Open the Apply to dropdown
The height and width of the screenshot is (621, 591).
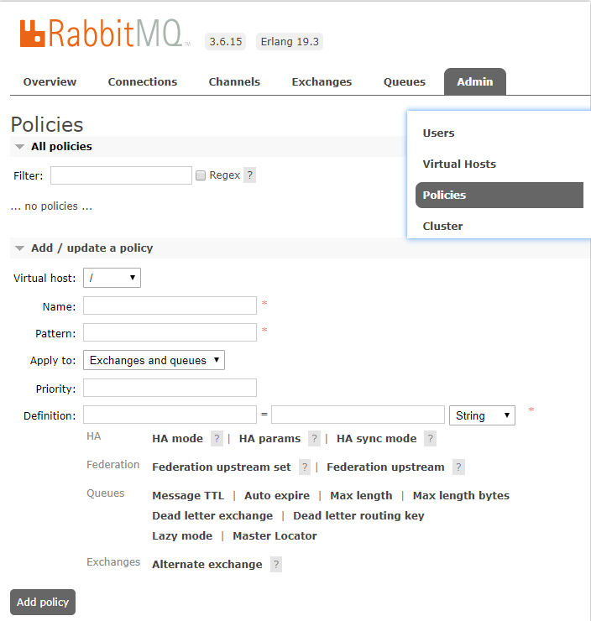(x=154, y=360)
